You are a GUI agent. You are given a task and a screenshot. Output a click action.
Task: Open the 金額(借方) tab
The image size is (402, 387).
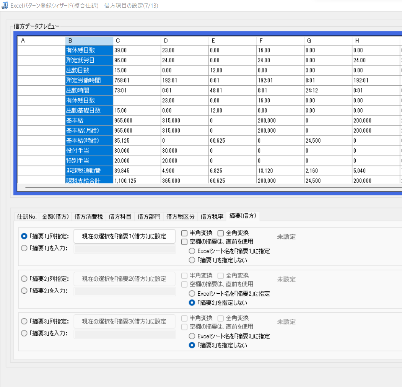click(x=55, y=217)
